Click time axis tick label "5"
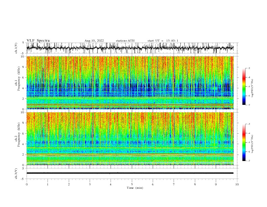This screenshot has width=267, height=207. (x=132, y=184)
